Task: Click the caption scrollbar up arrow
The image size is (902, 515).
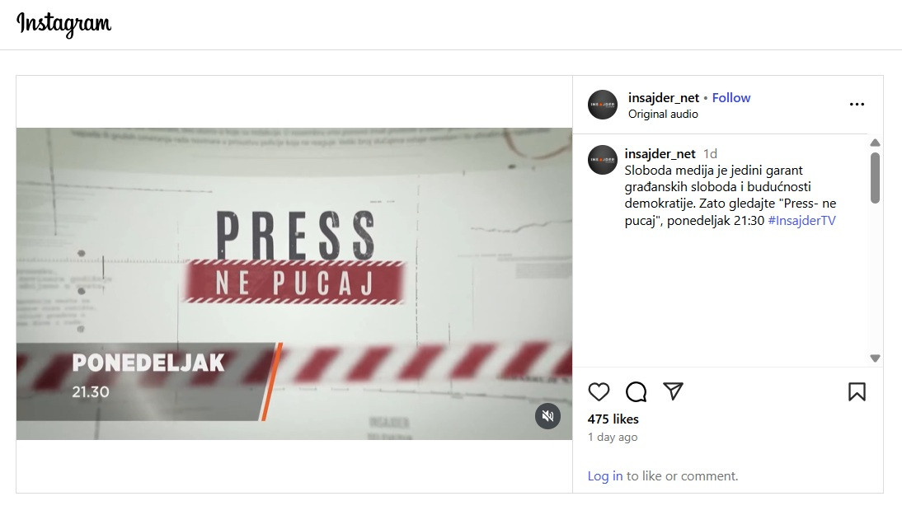Action: tap(875, 143)
